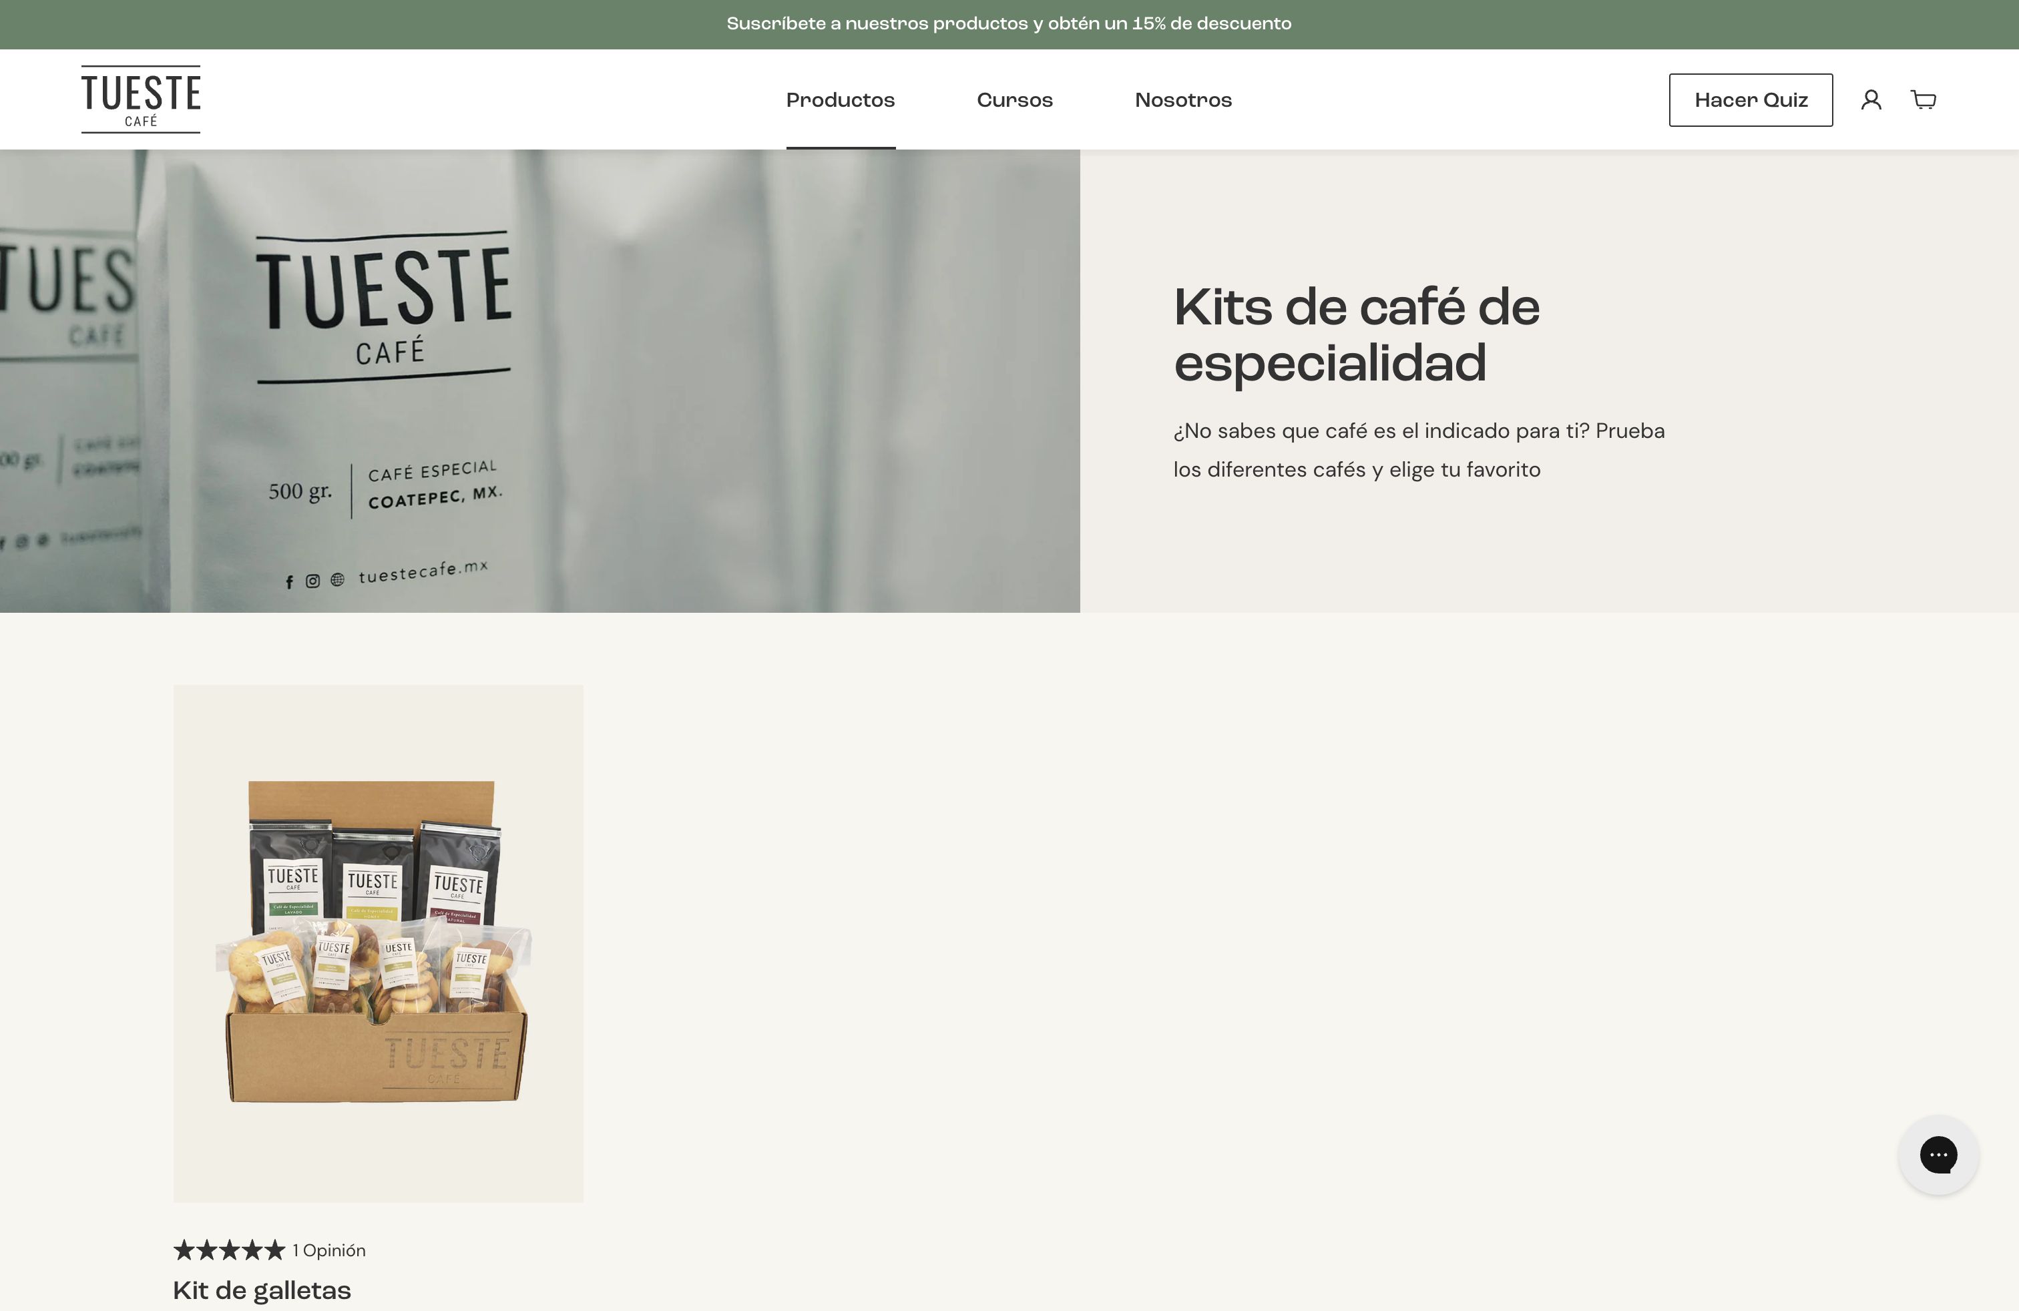Open the Kit de galletas product link
This screenshot has width=2019, height=1311.
(x=261, y=1291)
